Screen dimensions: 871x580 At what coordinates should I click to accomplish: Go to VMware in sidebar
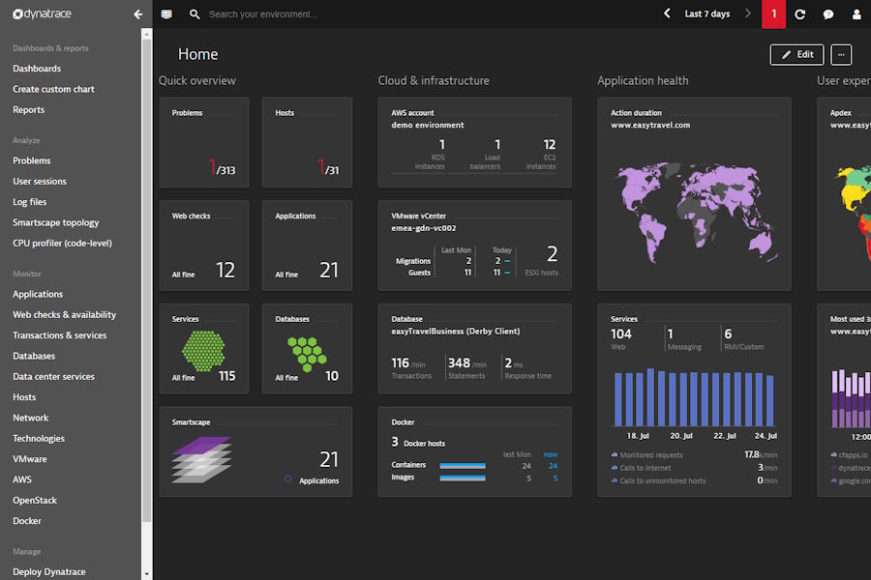point(29,459)
